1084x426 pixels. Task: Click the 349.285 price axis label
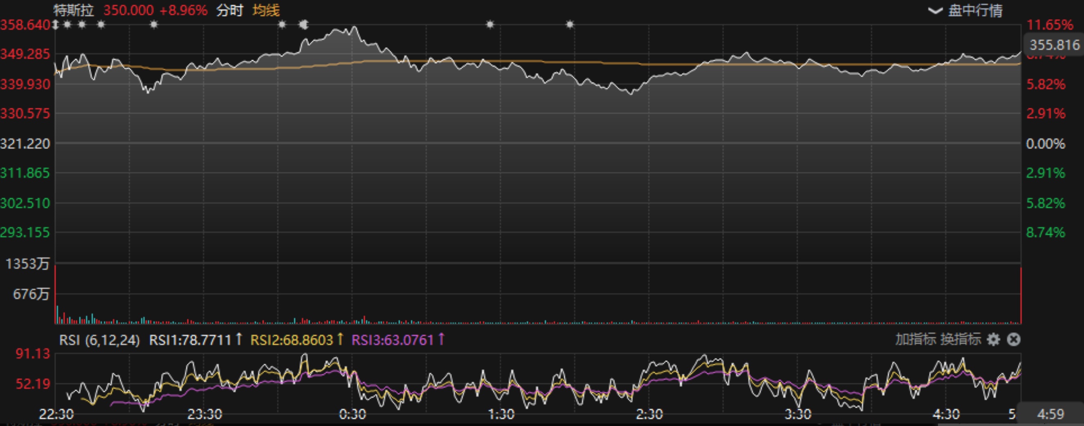[25, 54]
